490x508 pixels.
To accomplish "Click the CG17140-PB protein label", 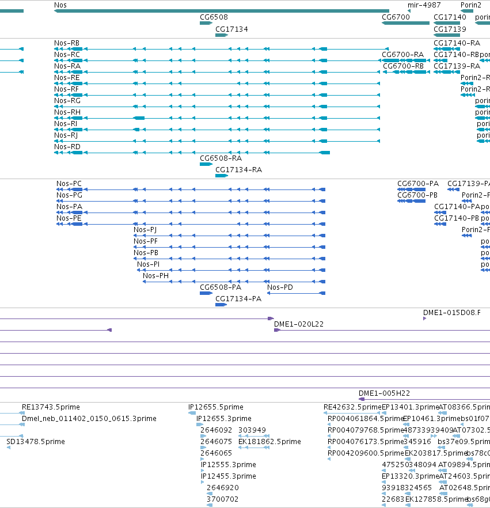I will click(x=457, y=218).
